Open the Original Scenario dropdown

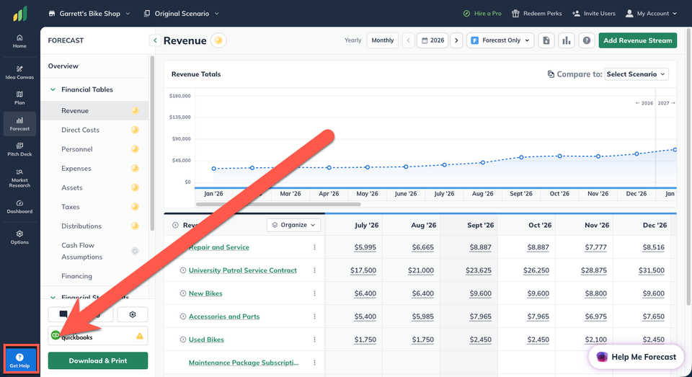tap(182, 13)
